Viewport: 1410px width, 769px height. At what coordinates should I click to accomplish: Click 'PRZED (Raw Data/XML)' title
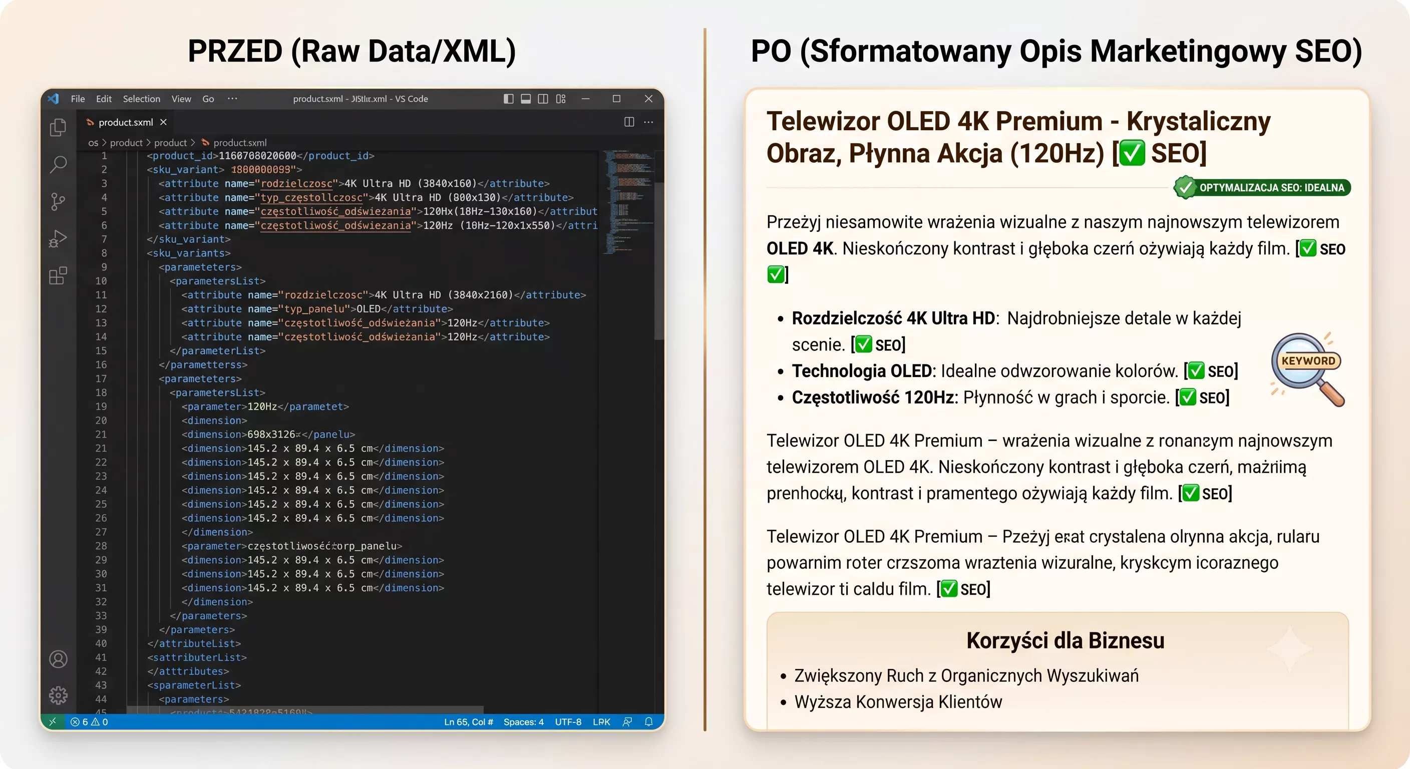[x=351, y=52]
